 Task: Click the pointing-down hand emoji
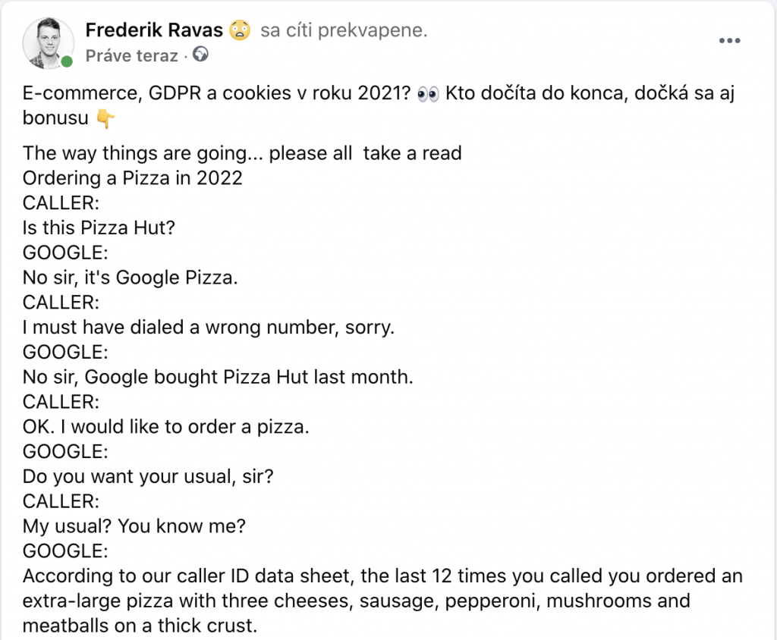[105, 119]
